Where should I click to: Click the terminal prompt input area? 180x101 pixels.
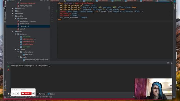[49, 66]
